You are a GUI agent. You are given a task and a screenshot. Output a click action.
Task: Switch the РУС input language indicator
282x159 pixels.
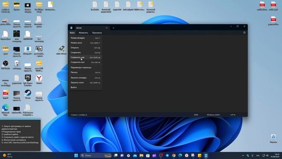(x=258, y=155)
